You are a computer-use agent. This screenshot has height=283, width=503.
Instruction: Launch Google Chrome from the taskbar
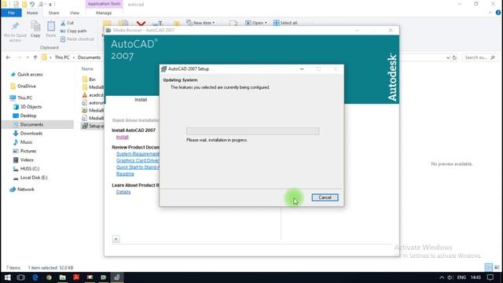point(49,277)
